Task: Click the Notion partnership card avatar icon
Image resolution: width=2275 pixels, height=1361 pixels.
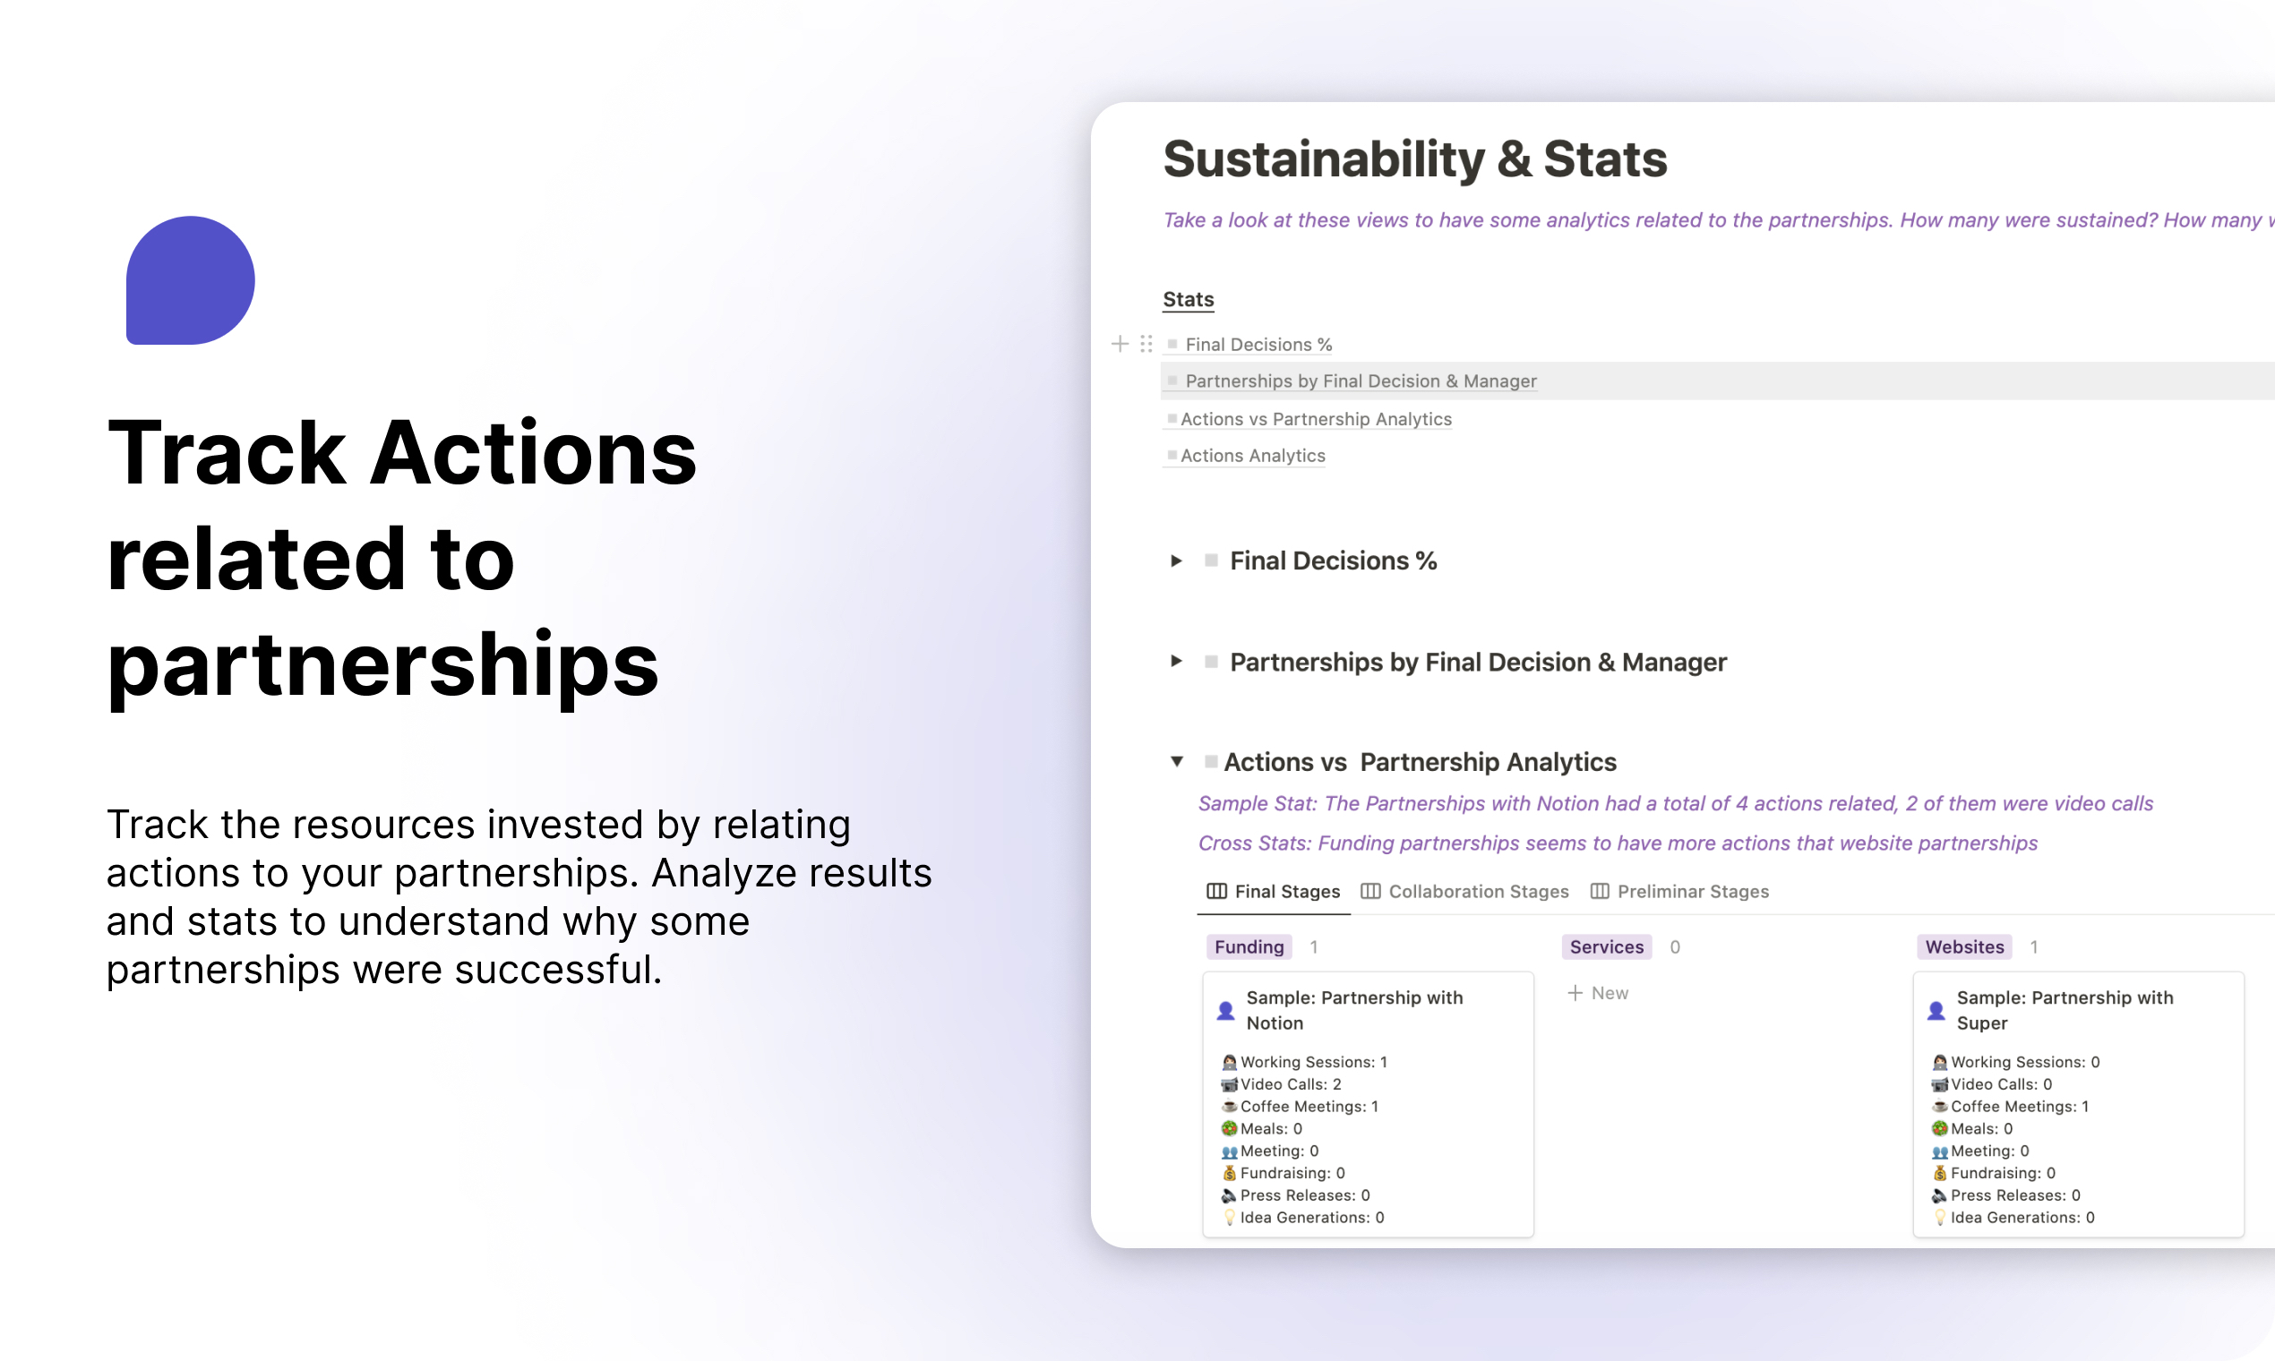Action: point(1225,1011)
